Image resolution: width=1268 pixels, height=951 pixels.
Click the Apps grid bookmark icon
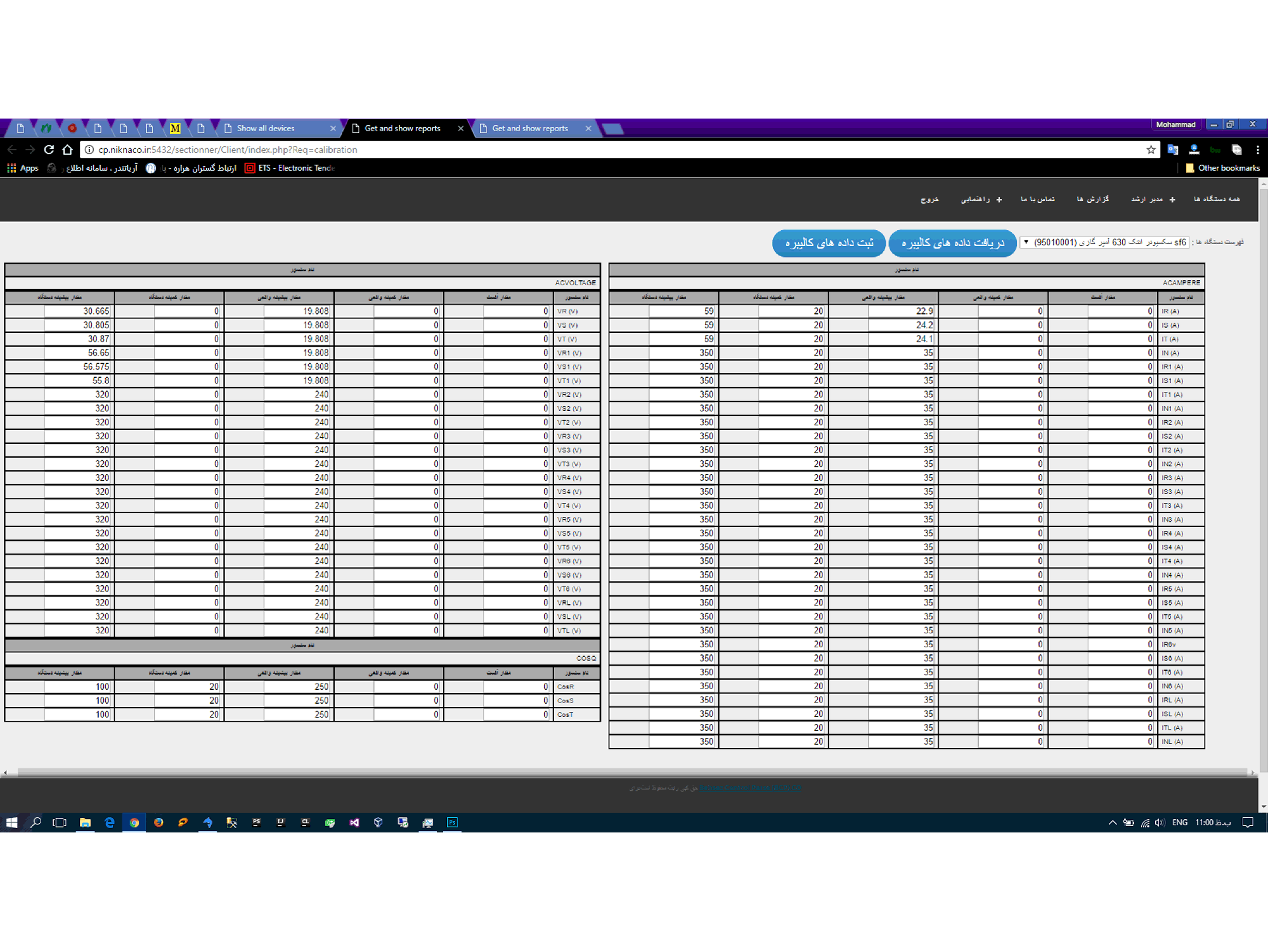(11, 168)
